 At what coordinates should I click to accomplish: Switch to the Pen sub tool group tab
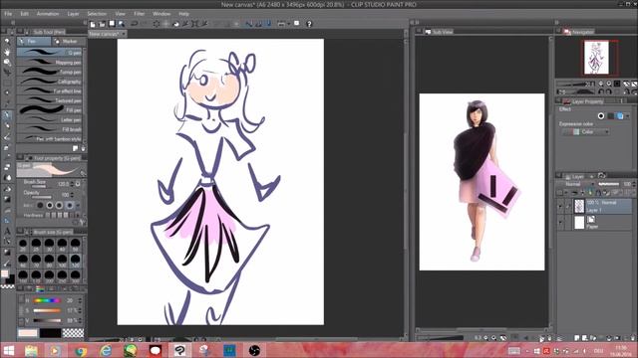click(34, 42)
